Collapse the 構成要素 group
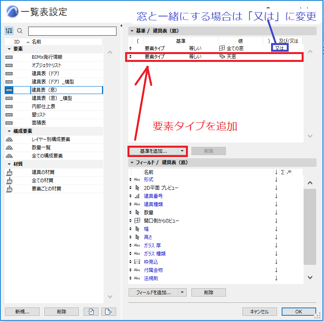The width and height of the screenshot is (324, 322). (9, 131)
